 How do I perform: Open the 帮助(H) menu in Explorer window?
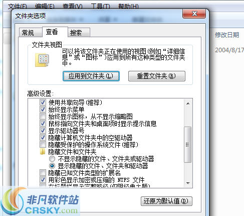128,7
